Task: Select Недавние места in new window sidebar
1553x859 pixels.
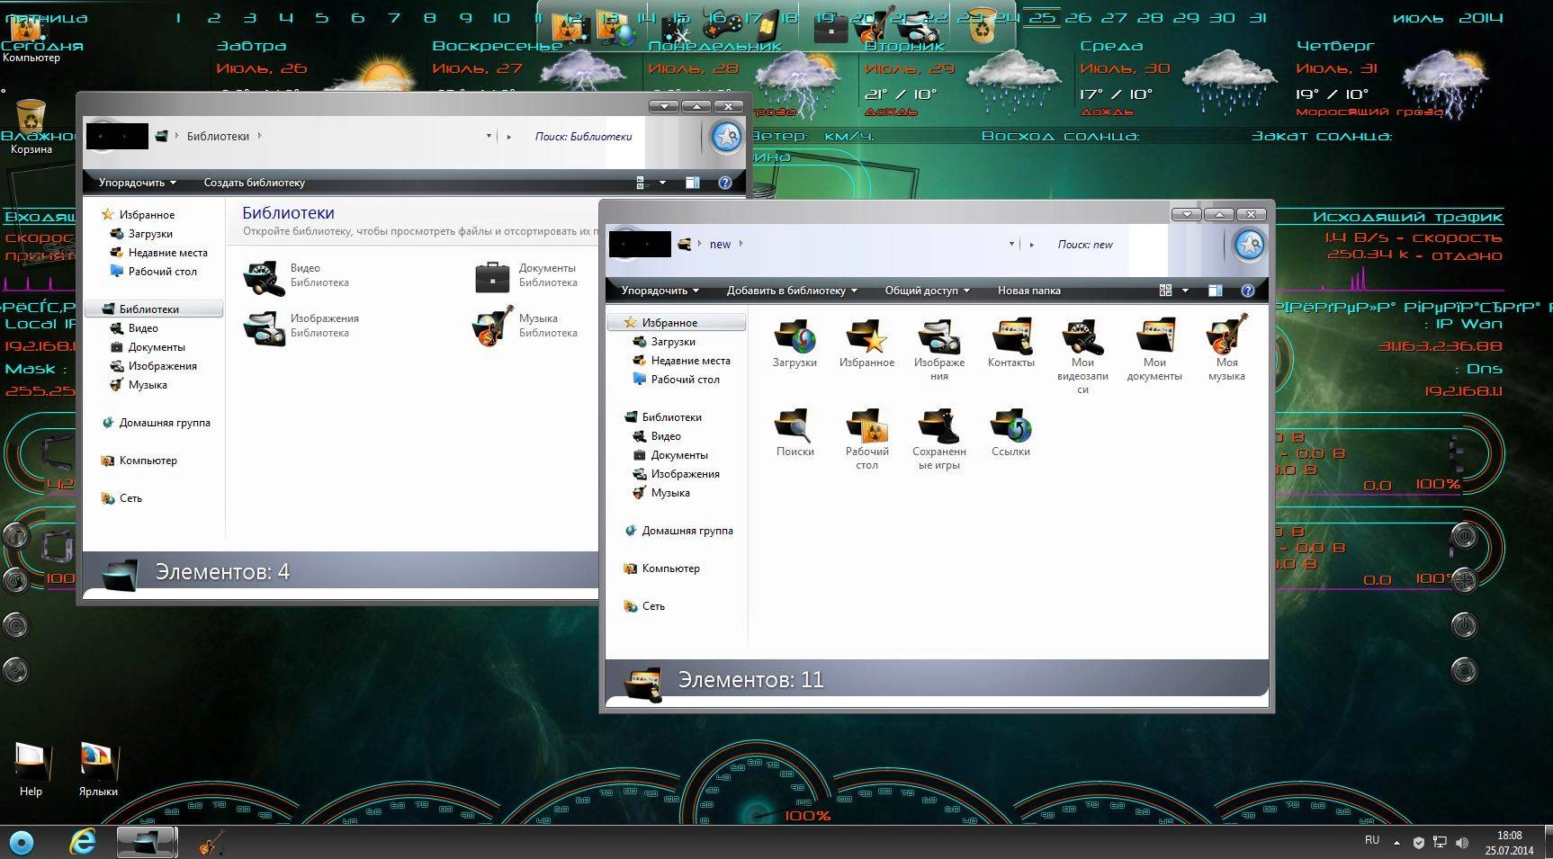Action: pyautogui.click(x=681, y=361)
